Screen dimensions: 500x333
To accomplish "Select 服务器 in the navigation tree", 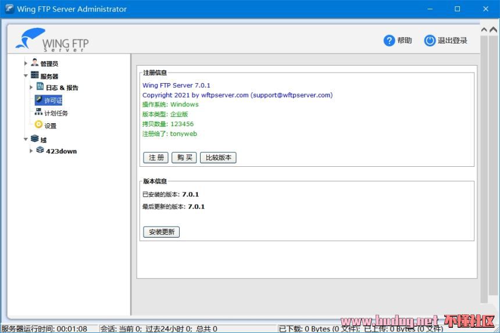I will 49,77.
